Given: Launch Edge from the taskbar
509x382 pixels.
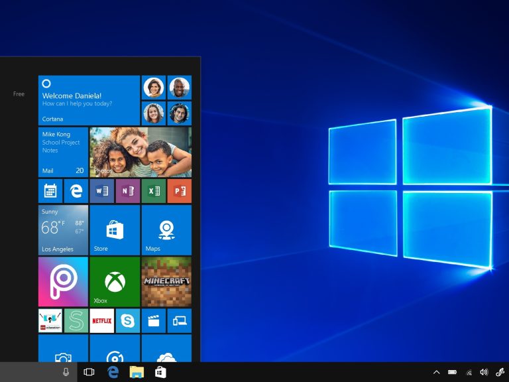Looking at the screenshot, I should [x=113, y=372].
